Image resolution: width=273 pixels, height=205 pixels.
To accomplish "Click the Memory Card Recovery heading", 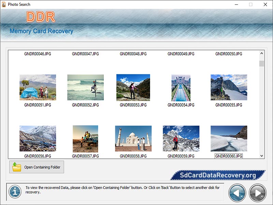I will [41, 31].
